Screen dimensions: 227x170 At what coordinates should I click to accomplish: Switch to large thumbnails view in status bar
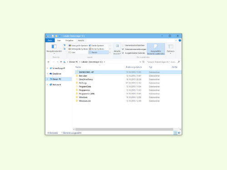point(179,133)
